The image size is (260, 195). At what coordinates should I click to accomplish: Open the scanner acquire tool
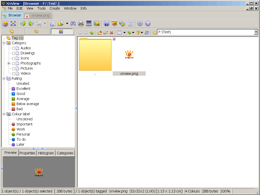coord(89,24)
